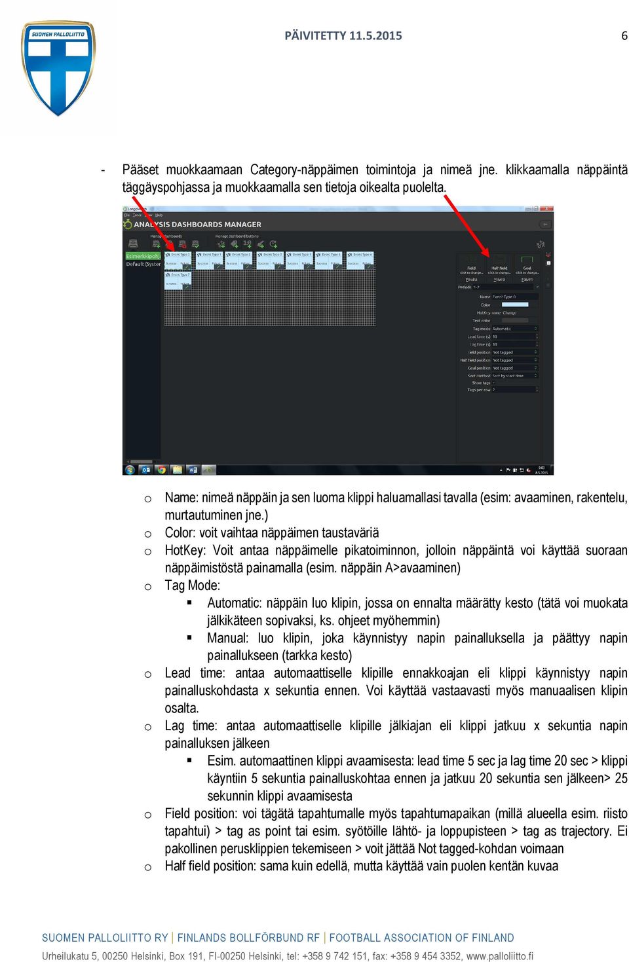Click the Half field click to change image
This screenshot has width=629, height=962.
pos(499,263)
